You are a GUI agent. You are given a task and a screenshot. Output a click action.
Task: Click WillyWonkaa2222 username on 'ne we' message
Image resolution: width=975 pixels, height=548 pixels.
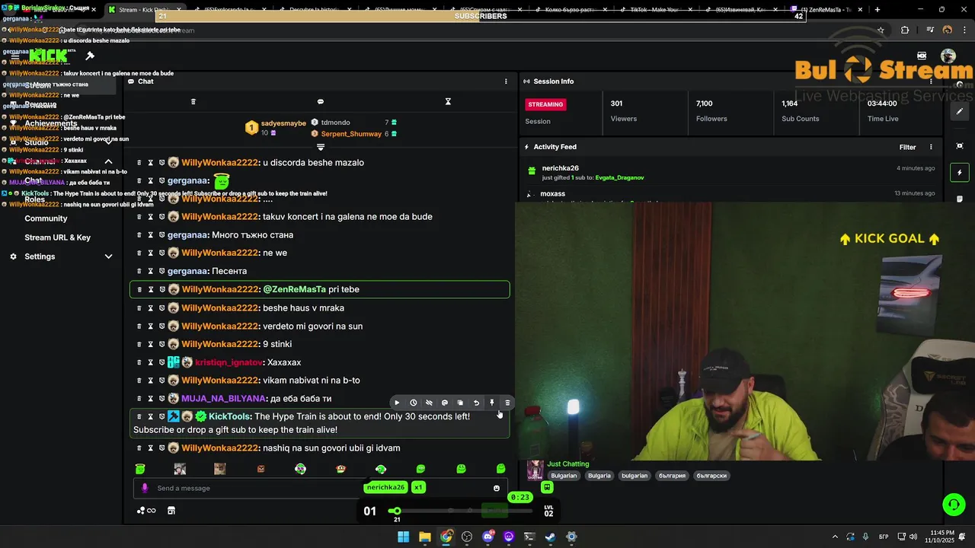[220, 253]
